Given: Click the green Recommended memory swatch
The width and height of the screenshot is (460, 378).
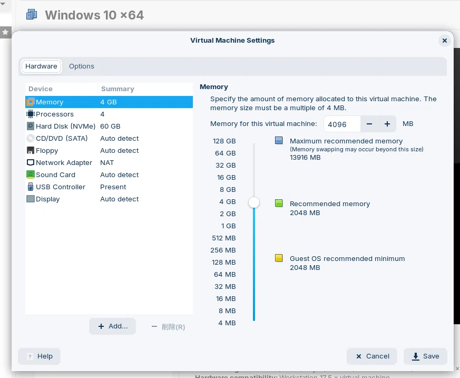Looking at the screenshot, I should (279, 203).
